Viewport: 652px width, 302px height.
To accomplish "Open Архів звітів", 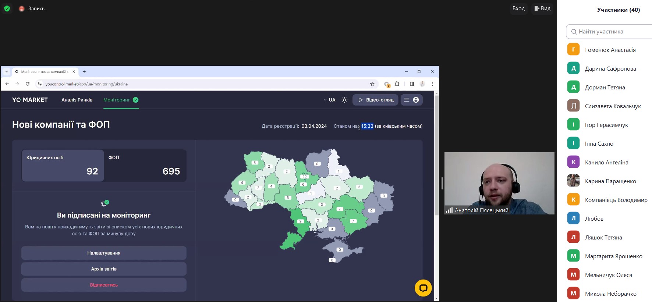I will pos(104,269).
